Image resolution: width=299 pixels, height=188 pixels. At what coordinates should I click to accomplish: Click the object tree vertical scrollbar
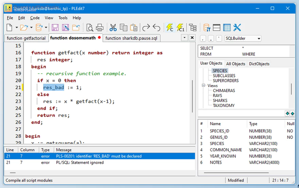click(x=291, y=89)
